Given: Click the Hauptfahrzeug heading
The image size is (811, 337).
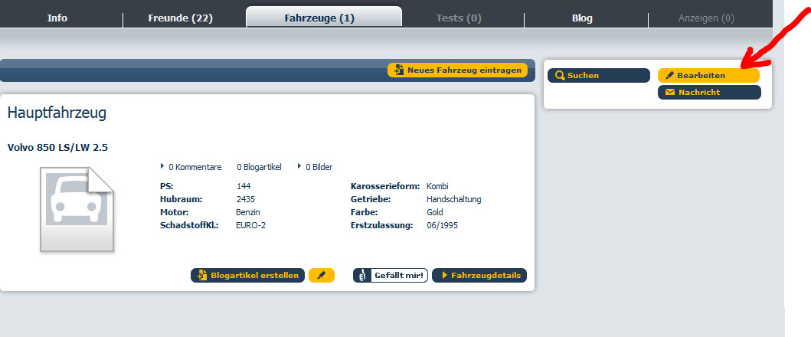Looking at the screenshot, I should [57, 113].
